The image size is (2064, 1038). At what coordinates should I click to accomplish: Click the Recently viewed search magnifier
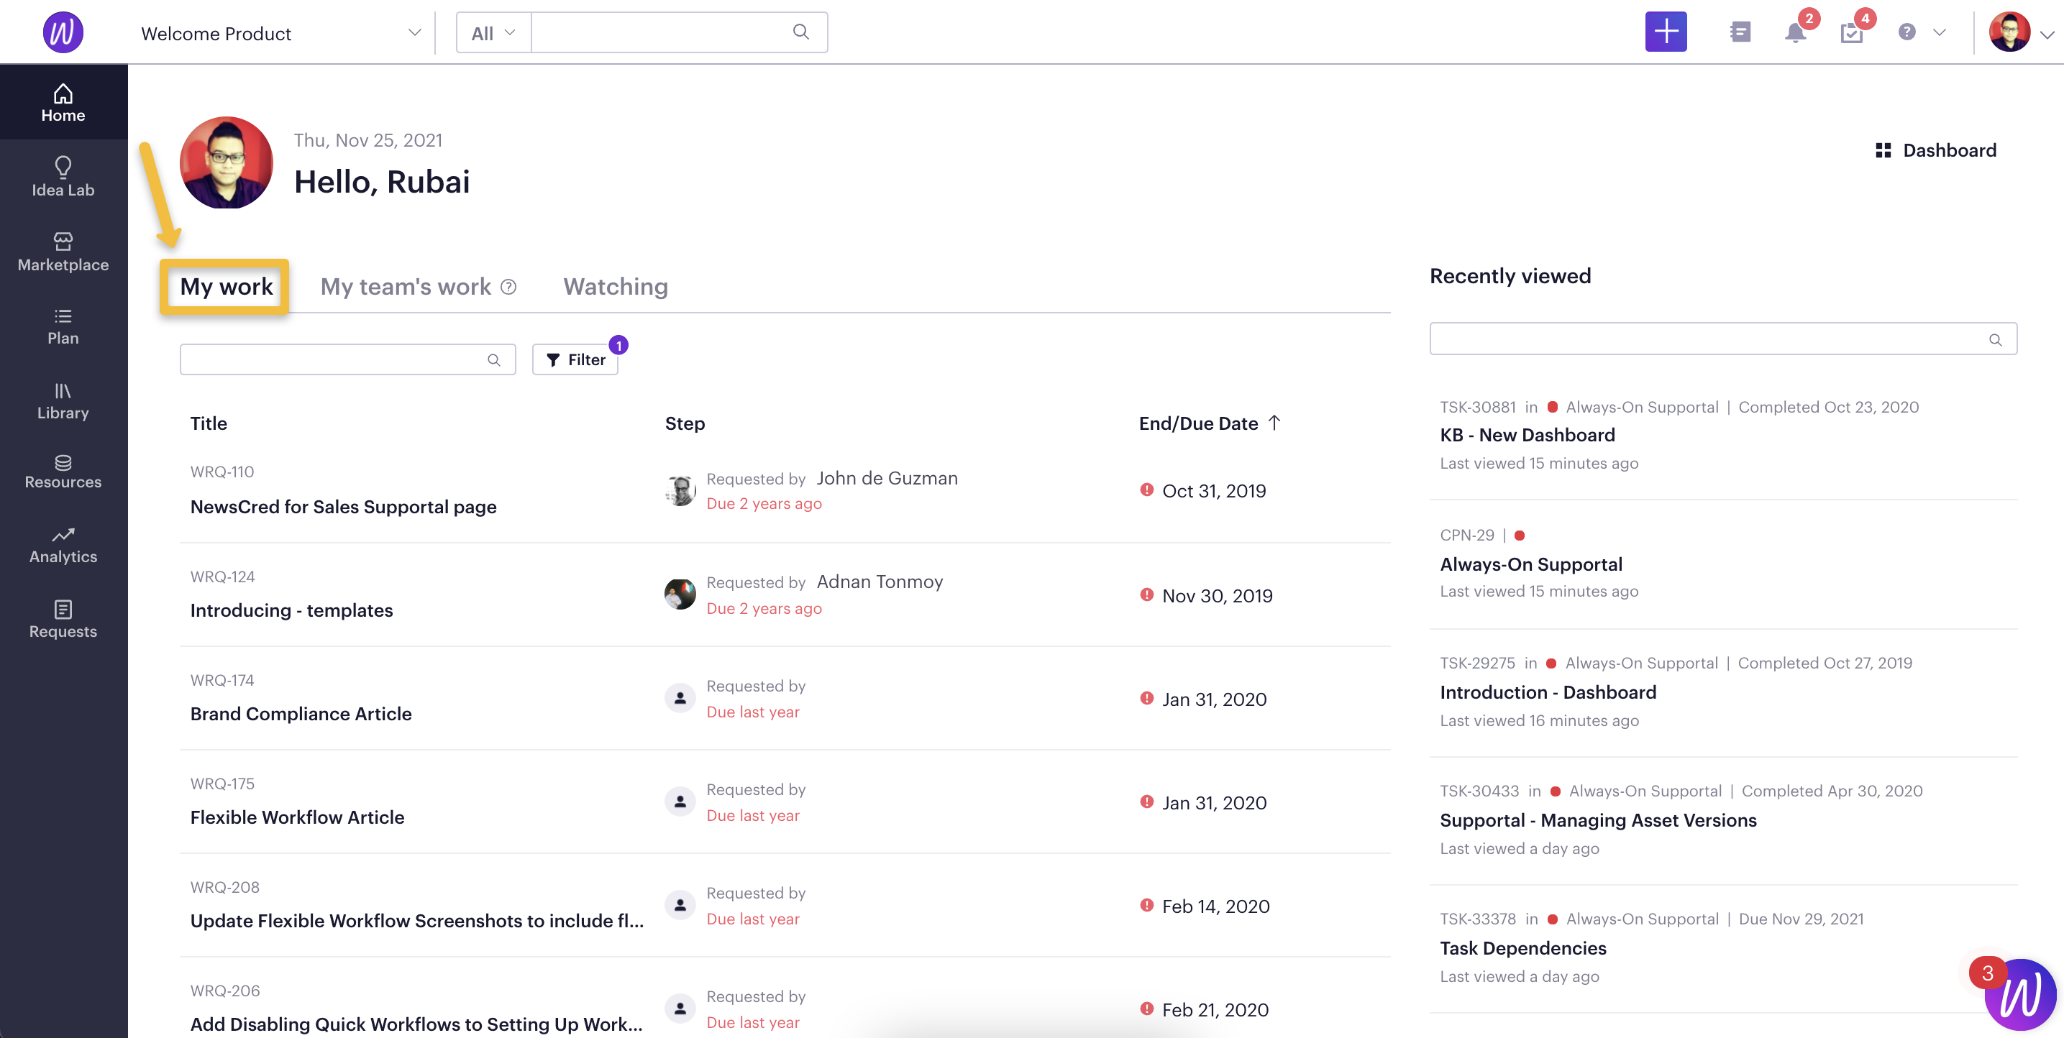coord(1995,339)
